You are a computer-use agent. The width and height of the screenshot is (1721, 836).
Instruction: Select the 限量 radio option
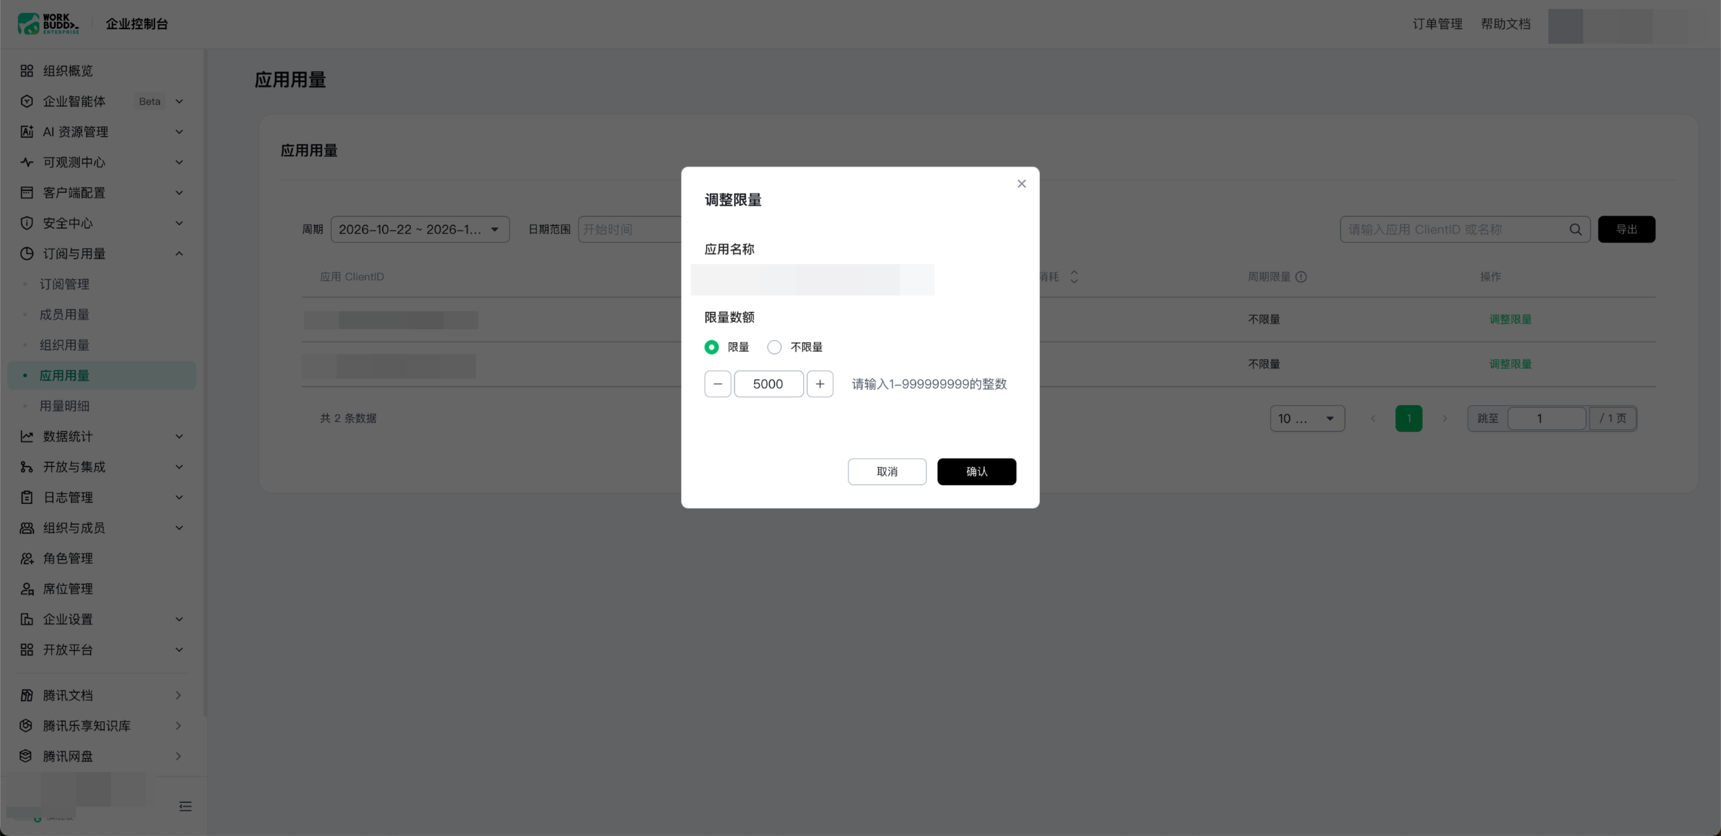(712, 347)
